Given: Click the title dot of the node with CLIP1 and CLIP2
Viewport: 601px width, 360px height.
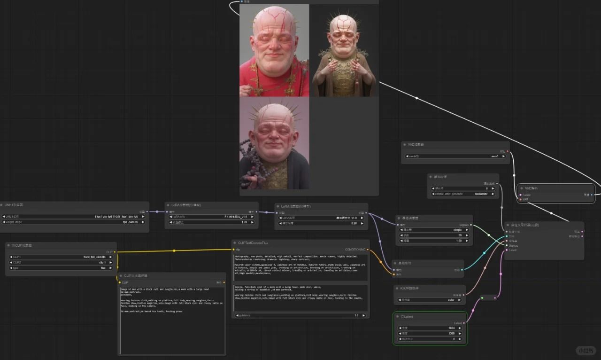Looking at the screenshot, I should point(9,245).
